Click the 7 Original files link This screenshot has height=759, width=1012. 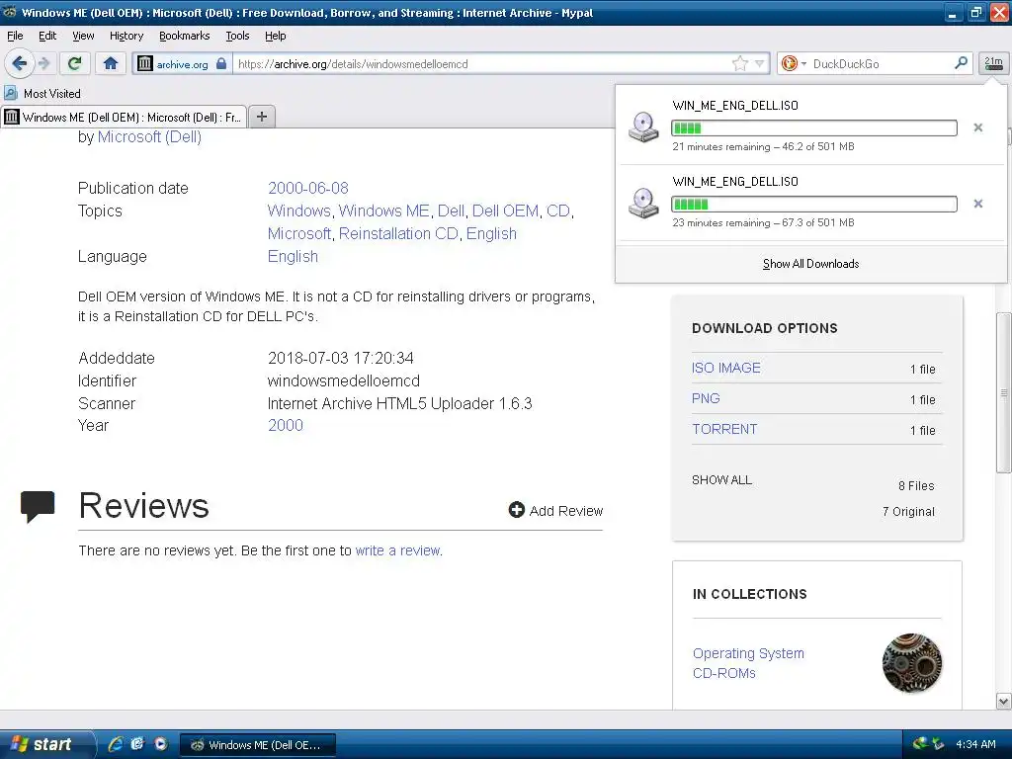click(908, 511)
